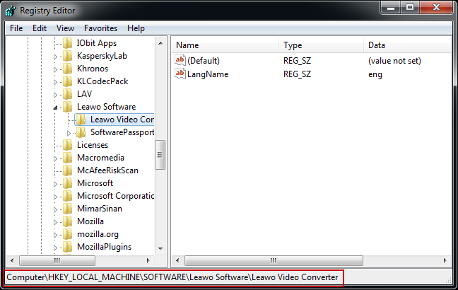Click the Leawo Software folder icon
Viewport: 458px width, 290px height.
tap(67, 107)
